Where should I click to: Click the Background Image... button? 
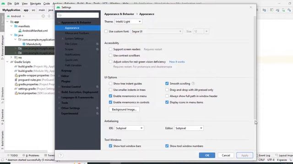click(124, 109)
